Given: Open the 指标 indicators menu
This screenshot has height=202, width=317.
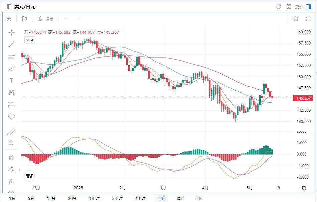Looking at the screenshot, I should click(46, 19).
